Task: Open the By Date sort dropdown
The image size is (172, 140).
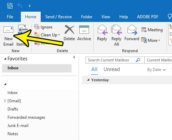Action: (x=156, y=70)
